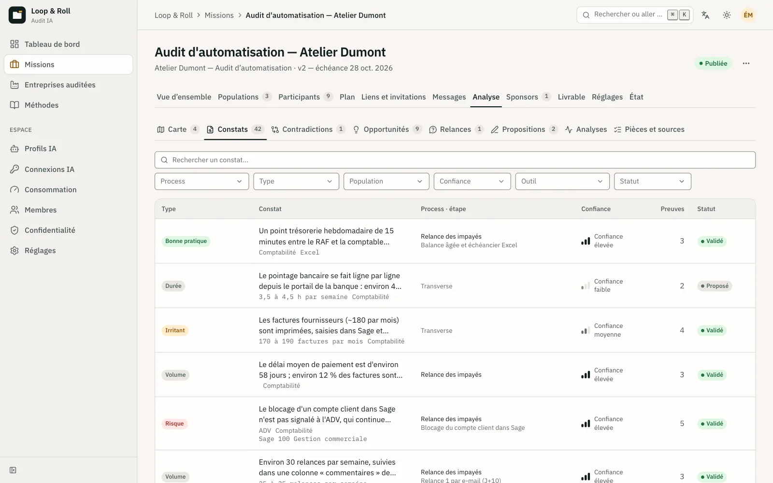Open the Relances sub-tab

456,129
